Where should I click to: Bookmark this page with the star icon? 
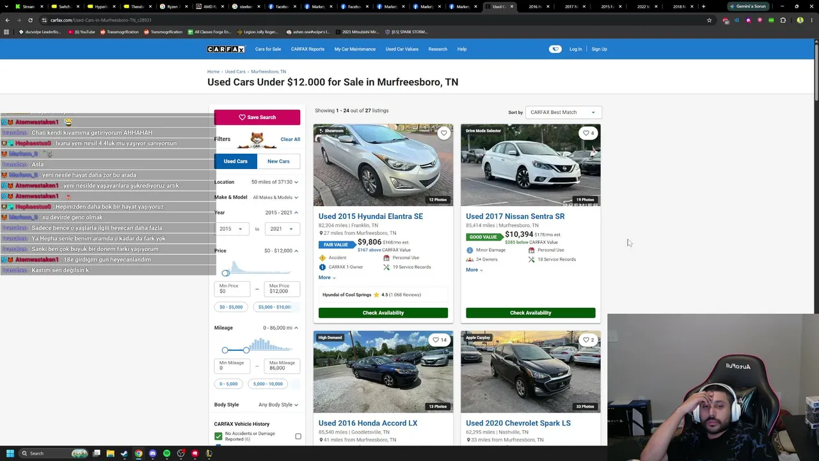tap(709, 20)
